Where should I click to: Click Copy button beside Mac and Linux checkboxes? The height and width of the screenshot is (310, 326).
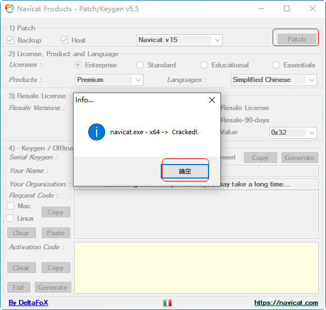pos(56,212)
